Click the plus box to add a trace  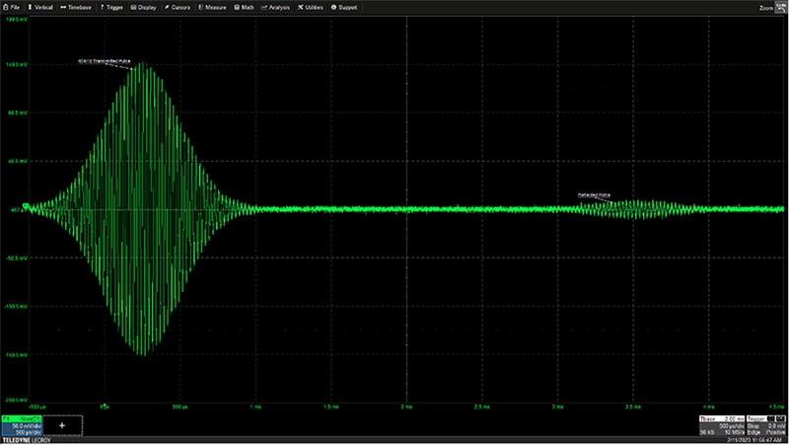point(62,423)
